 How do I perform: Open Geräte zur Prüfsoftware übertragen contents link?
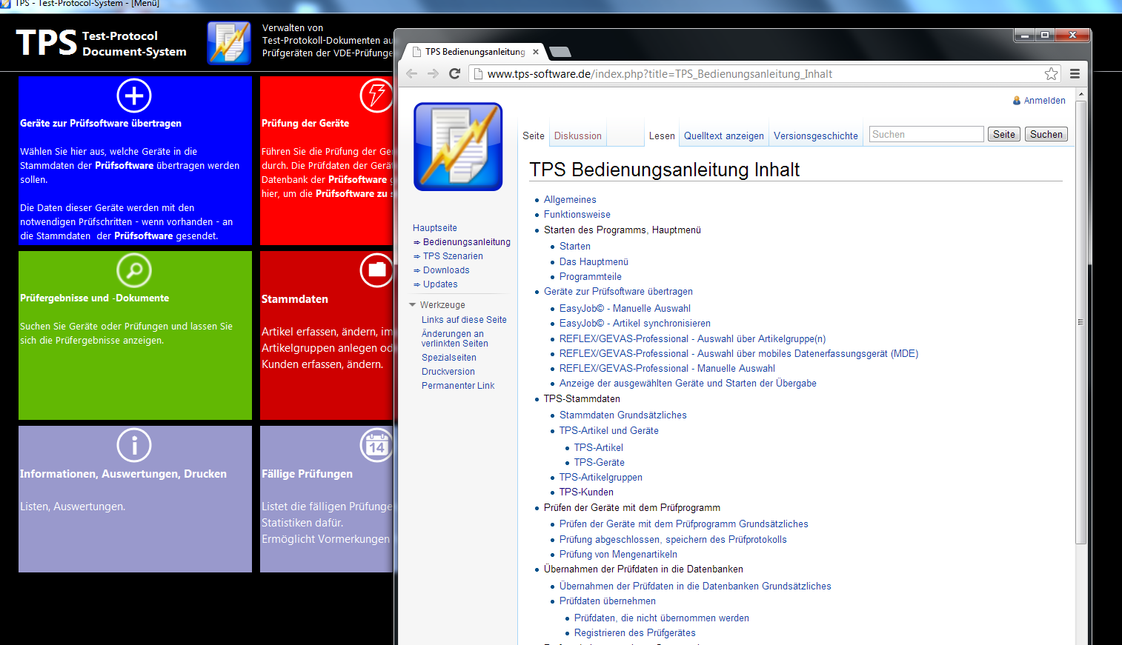(618, 292)
